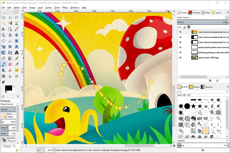Select the Pencil tool
Viewport: 230px width, 153px height.
pos(17,58)
